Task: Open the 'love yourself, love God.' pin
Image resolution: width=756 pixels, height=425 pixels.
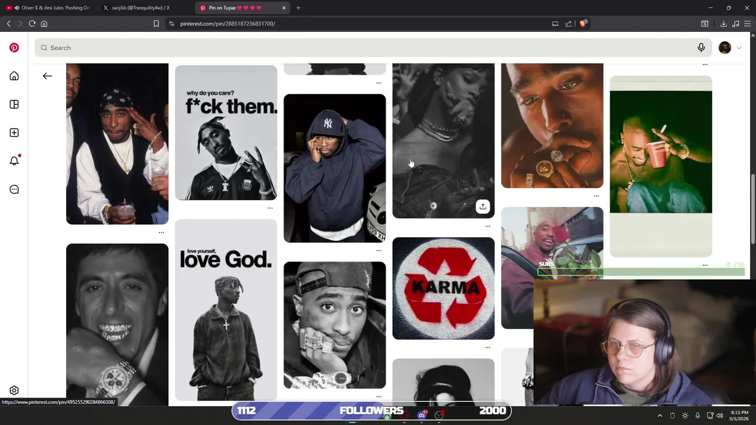Action: (x=226, y=310)
